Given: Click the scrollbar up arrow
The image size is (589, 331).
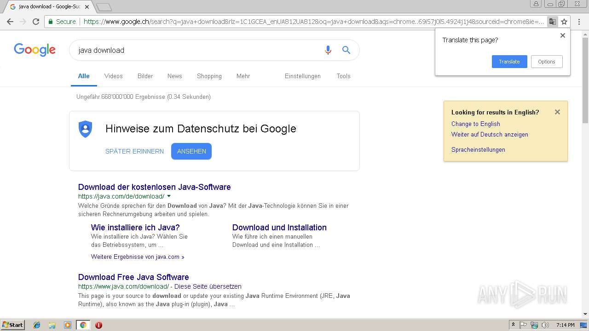Looking at the screenshot, I should (x=585, y=34).
